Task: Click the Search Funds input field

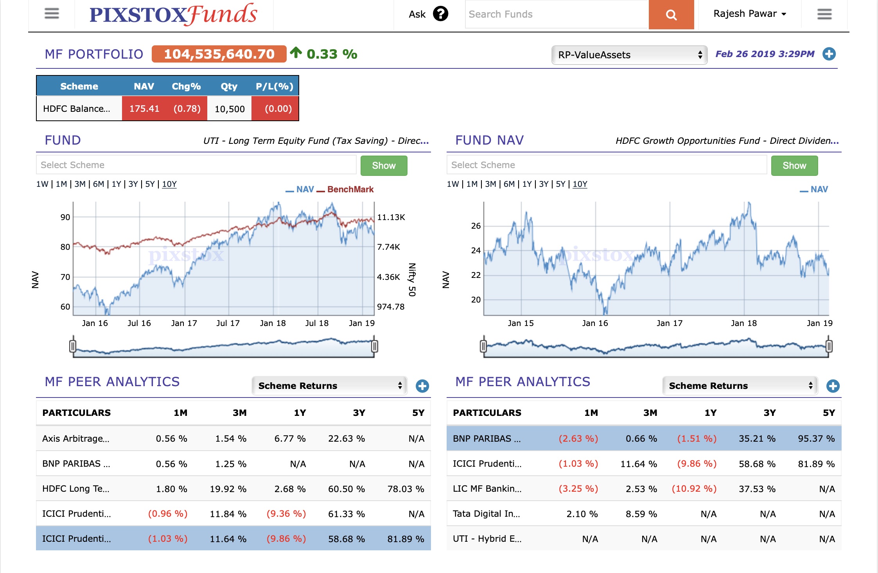Action: (x=557, y=14)
